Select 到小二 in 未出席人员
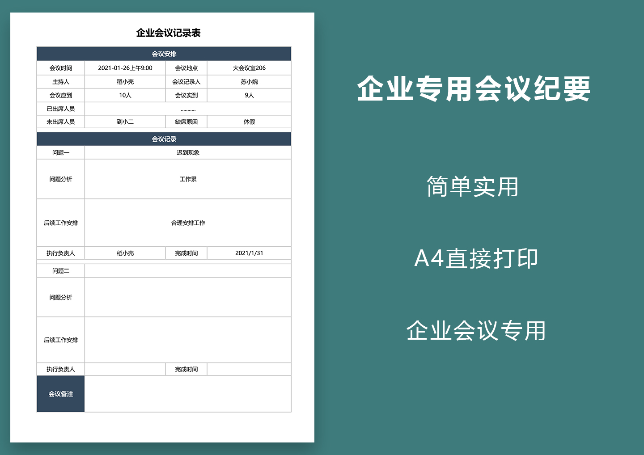This screenshot has height=455, width=644. [x=125, y=121]
